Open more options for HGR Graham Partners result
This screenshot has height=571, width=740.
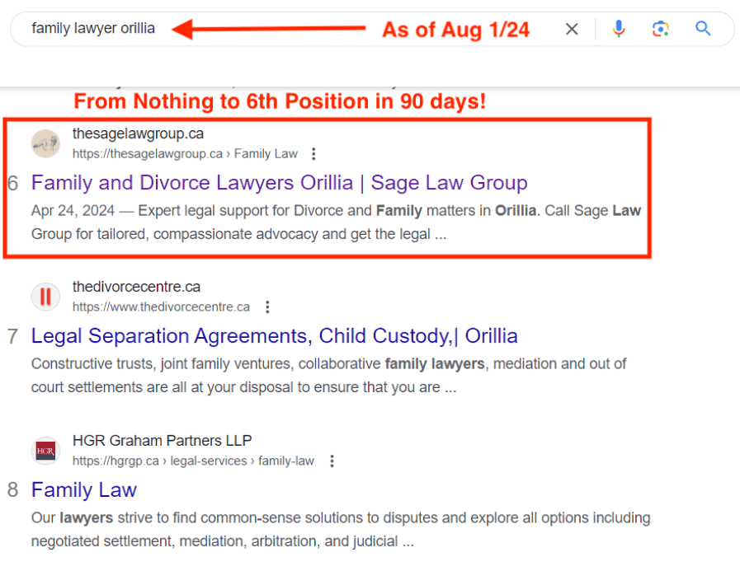click(x=332, y=461)
